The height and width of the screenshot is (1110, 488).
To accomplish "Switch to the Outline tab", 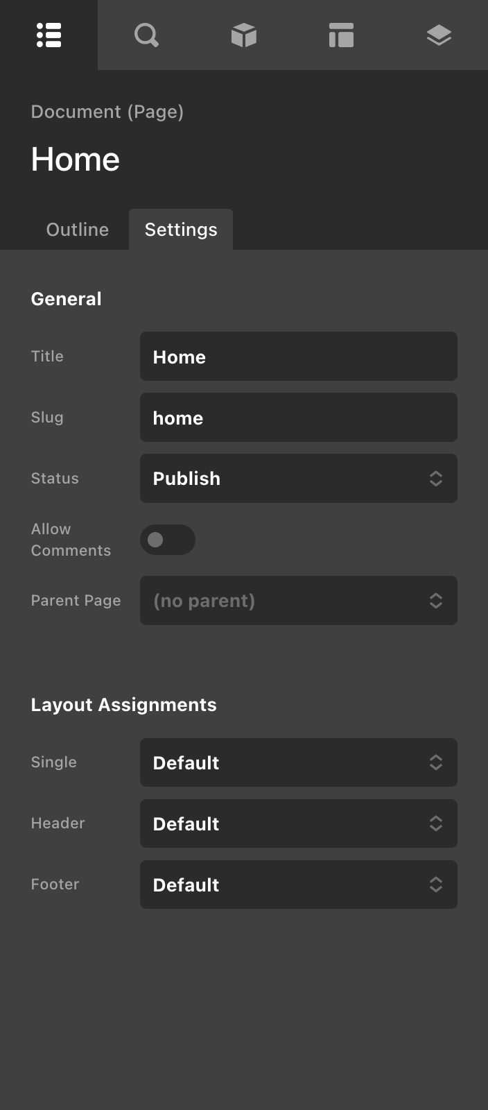I will 77,229.
